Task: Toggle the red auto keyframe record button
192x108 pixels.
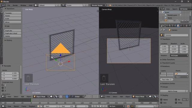Action: coord(128,106)
